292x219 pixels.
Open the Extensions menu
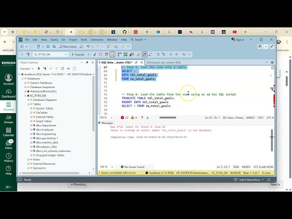pyautogui.click(x=97, y=40)
